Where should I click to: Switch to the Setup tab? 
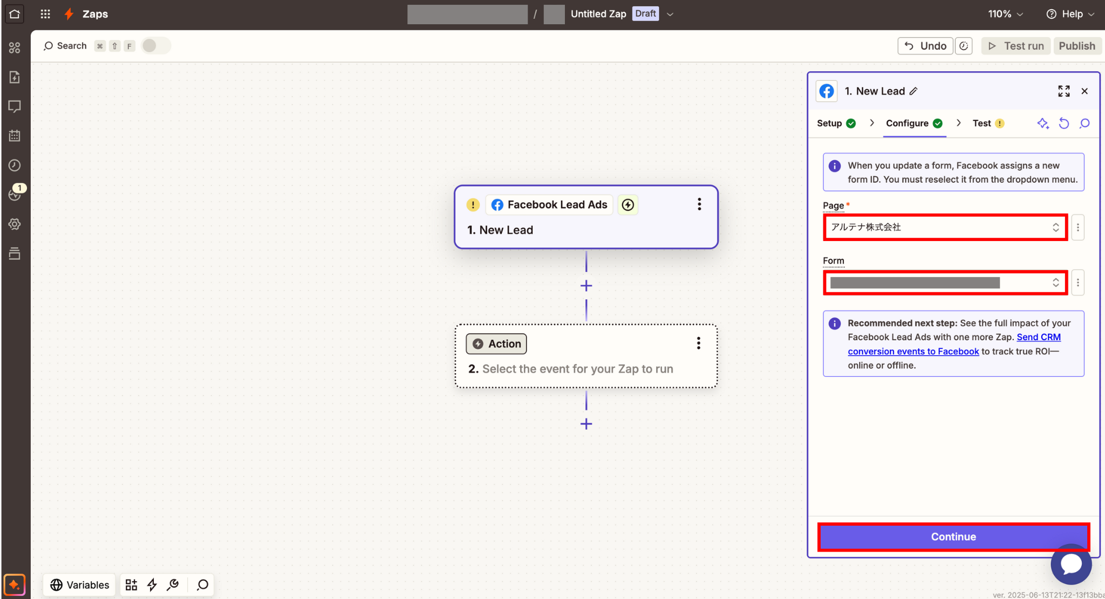pyautogui.click(x=836, y=123)
